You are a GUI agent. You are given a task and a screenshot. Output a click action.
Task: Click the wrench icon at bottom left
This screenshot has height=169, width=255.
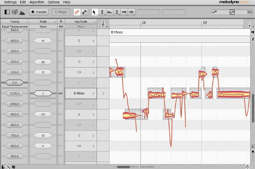pyautogui.click(x=8, y=167)
